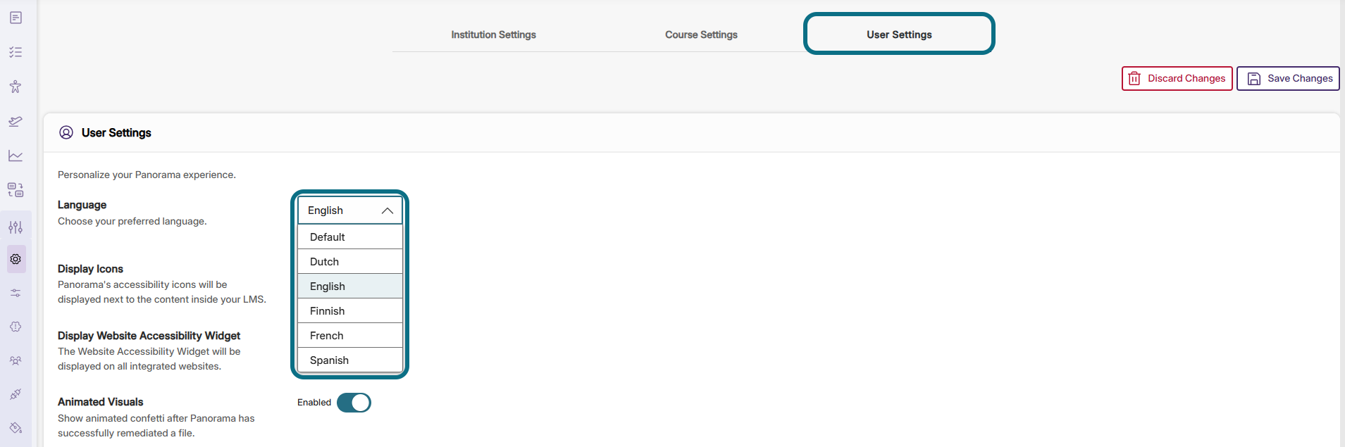Choose French from the language list
Viewport: 1345px width, 447px height.
pos(350,336)
